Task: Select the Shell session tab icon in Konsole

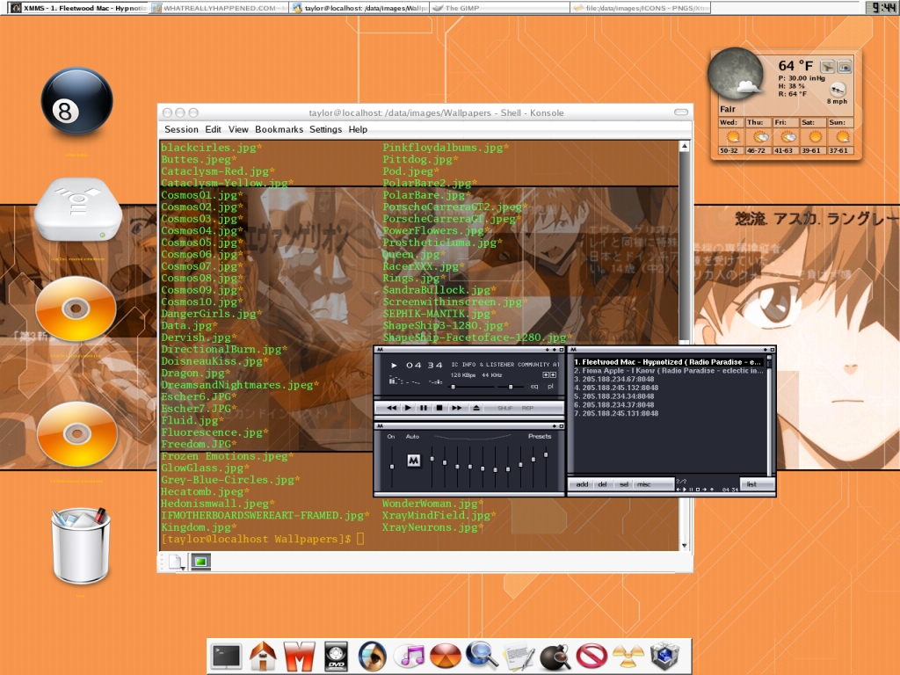Action: [x=201, y=562]
